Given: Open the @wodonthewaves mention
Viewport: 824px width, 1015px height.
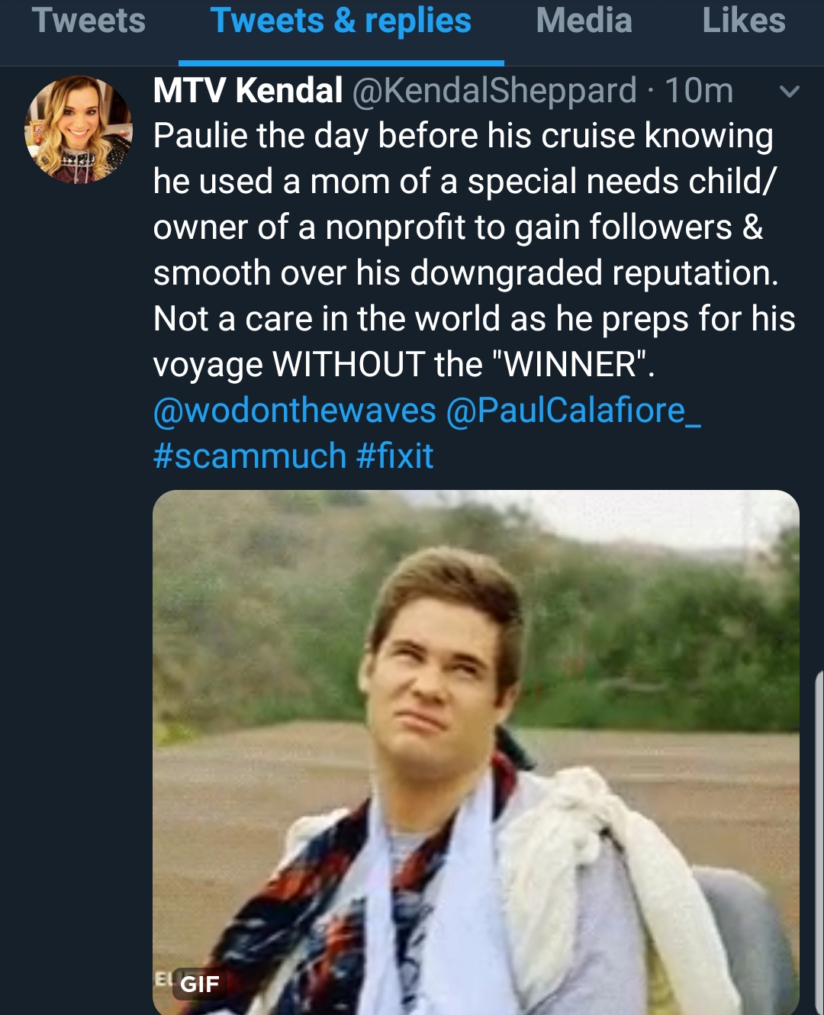Looking at the screenshot, I should (295, 411).
